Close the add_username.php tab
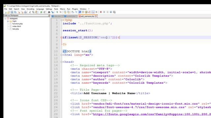The width and height of the screenshot is (211, 118). [x=96, y=16]
